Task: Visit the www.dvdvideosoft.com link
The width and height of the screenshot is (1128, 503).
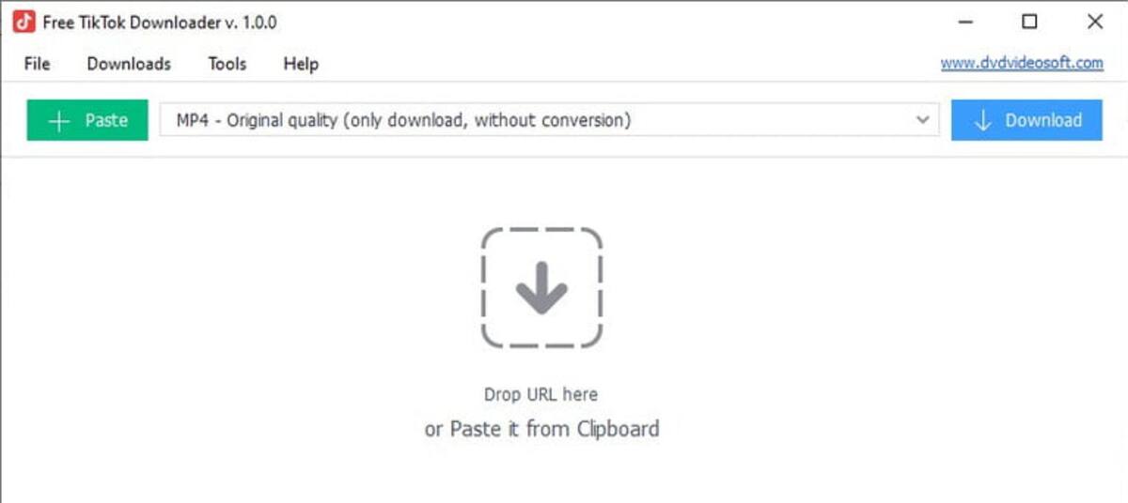Action: (x=1022, y=63)
